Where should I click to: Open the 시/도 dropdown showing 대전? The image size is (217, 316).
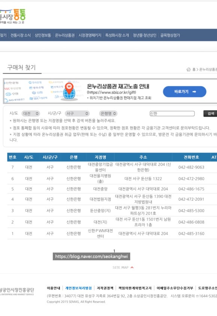pyautogui.click(x=31, y=113)
